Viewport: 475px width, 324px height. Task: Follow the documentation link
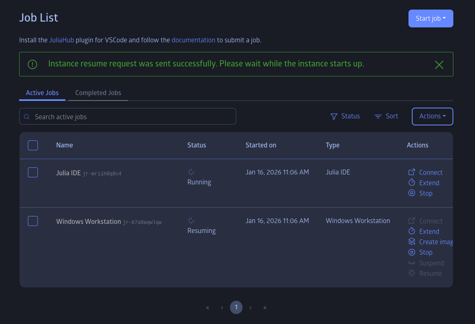pyautogui.click(x=193, y=40)
